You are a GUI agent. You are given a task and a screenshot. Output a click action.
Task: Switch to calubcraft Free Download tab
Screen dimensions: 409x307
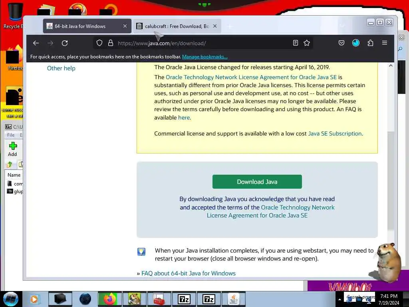(177, 26)
